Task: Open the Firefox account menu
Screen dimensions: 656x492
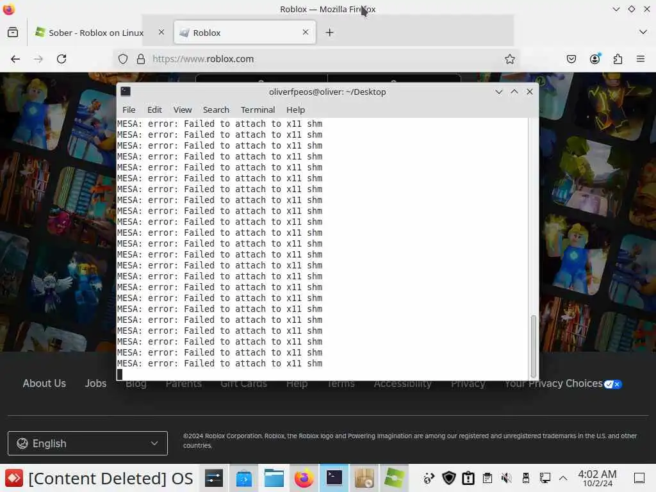Action: coord(594,59)
